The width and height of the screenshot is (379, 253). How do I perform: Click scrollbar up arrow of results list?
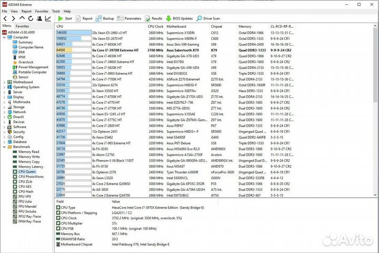375,26
